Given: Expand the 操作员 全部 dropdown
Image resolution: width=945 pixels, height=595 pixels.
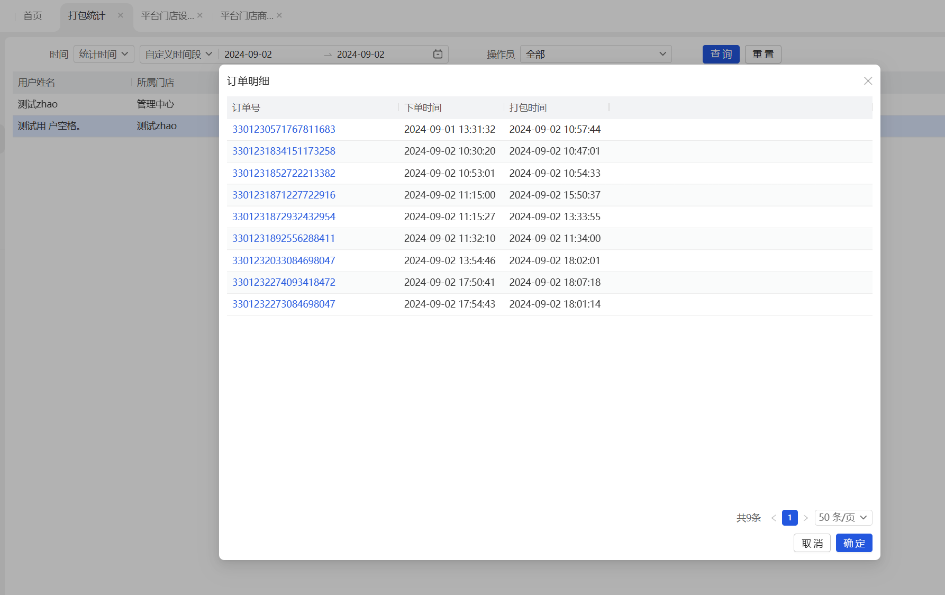Looking at the screenshot, I should tap(596, 54).
